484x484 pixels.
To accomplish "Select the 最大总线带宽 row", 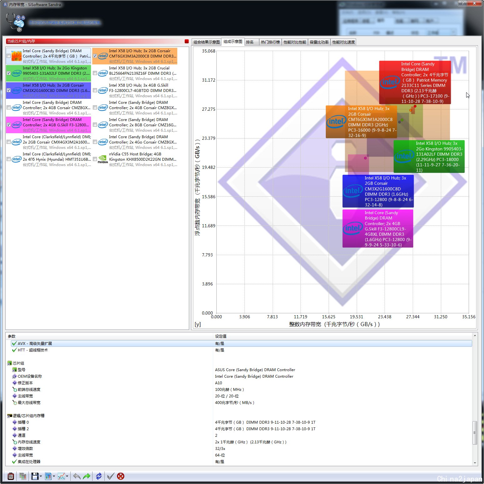I will point(241,402).
